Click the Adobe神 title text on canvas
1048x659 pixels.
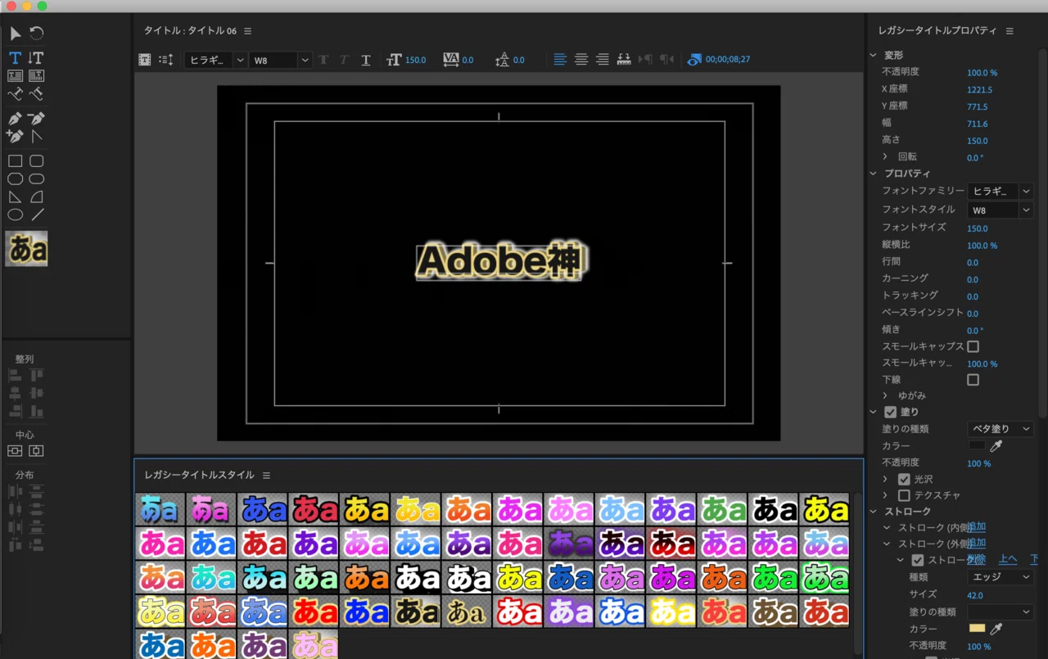tap(499, 262)
